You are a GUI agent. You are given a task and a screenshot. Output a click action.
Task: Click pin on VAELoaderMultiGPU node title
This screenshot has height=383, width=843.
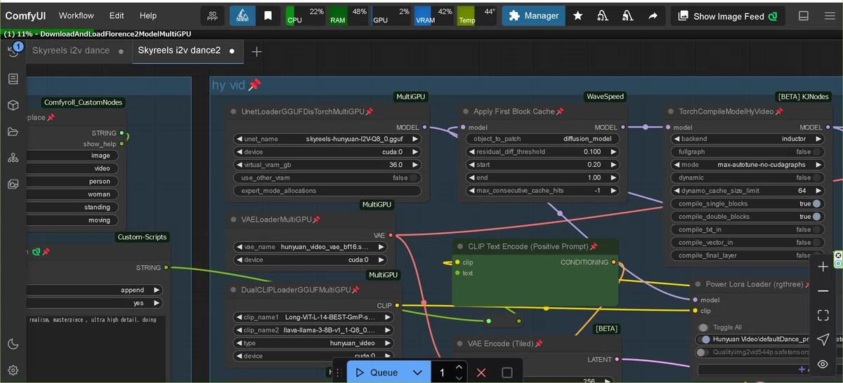[316, 220]
